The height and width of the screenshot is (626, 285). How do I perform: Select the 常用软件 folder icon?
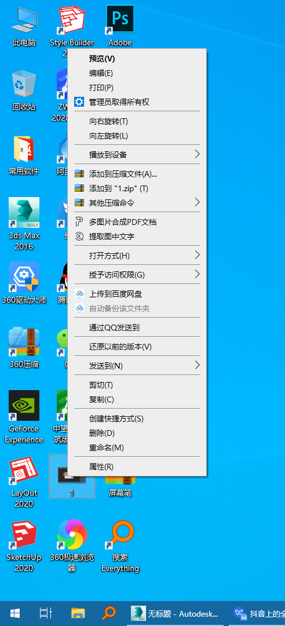click(x=24, y=155)
